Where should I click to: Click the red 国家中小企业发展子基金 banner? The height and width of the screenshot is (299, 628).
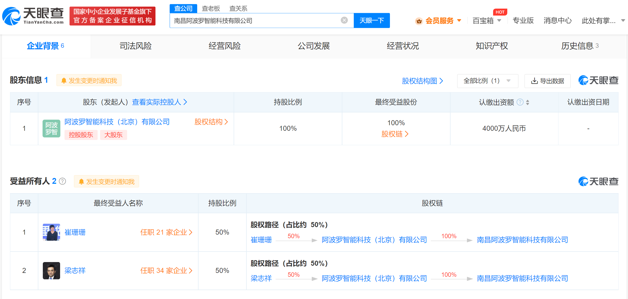tap(112, 16)
